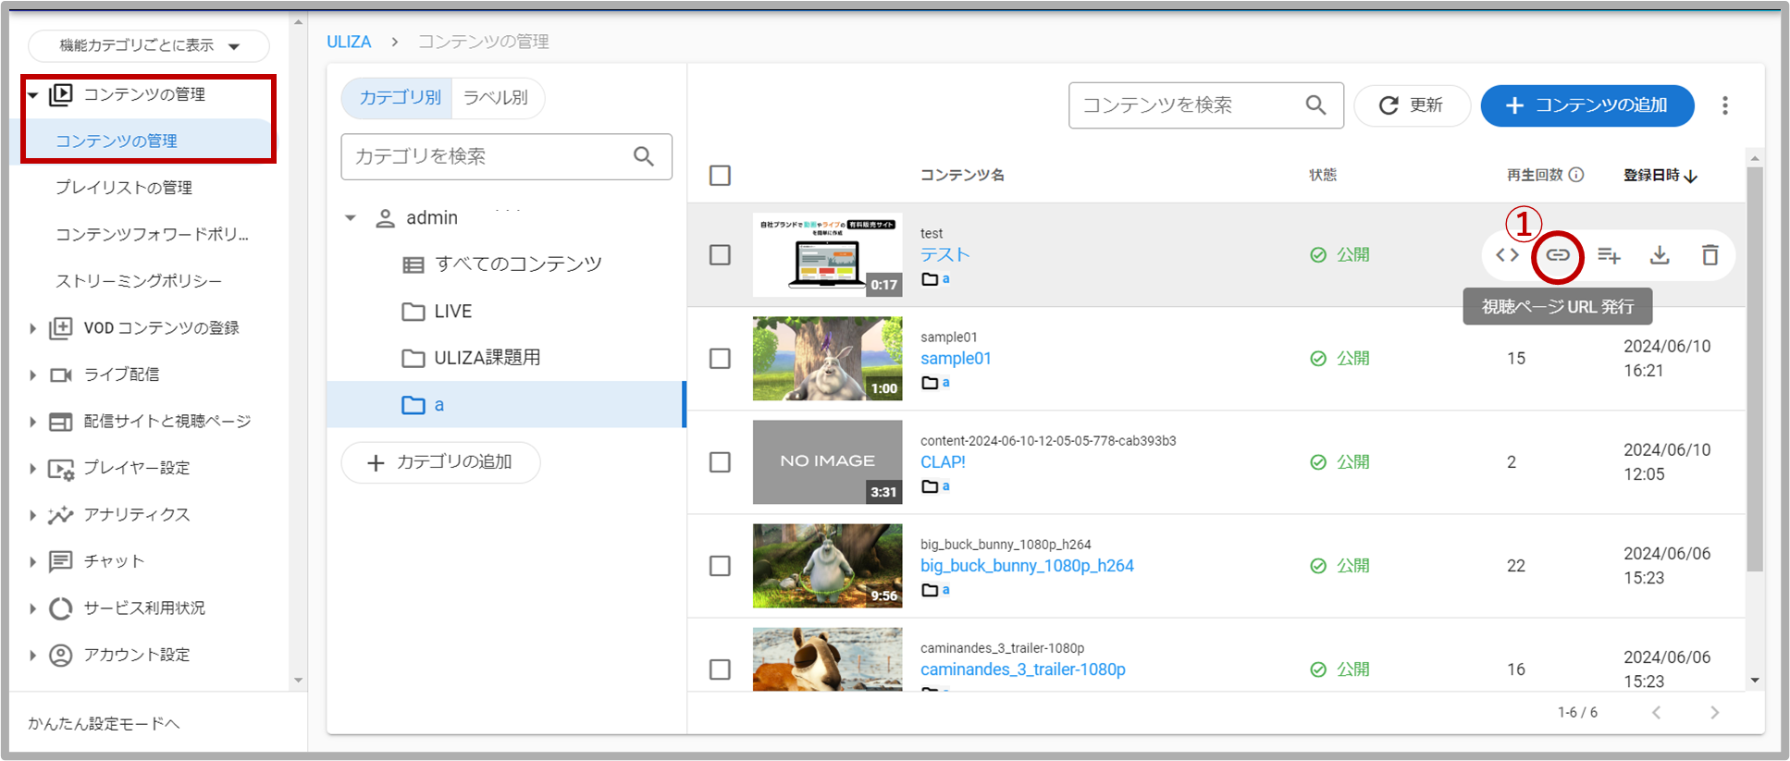Open the 機能カテゴリごとに表示 dropdown

click(x=149, y=45)
